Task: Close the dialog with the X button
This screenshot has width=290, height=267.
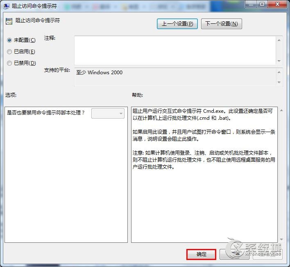Action: 277,5
